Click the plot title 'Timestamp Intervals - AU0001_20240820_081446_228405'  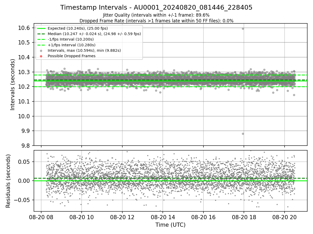tap(156, 8)
